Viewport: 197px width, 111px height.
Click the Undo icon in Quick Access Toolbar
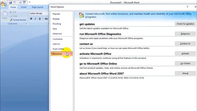(x=14, y=2)
